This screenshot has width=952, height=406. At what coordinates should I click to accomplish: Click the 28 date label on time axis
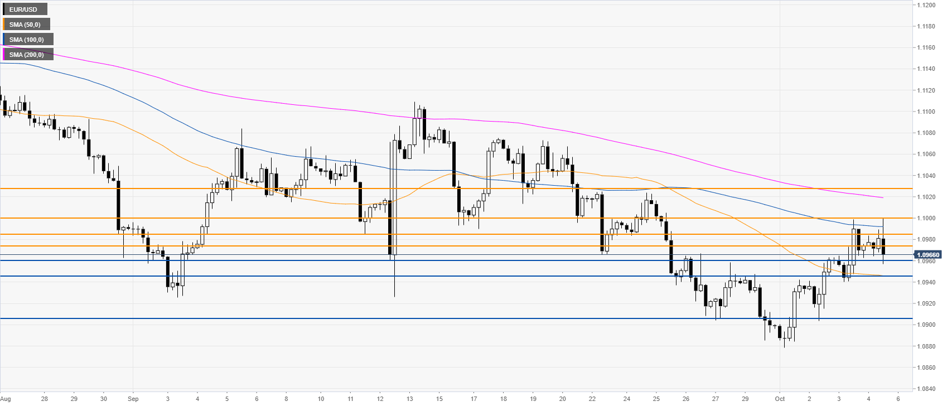[x=45, y=399]
